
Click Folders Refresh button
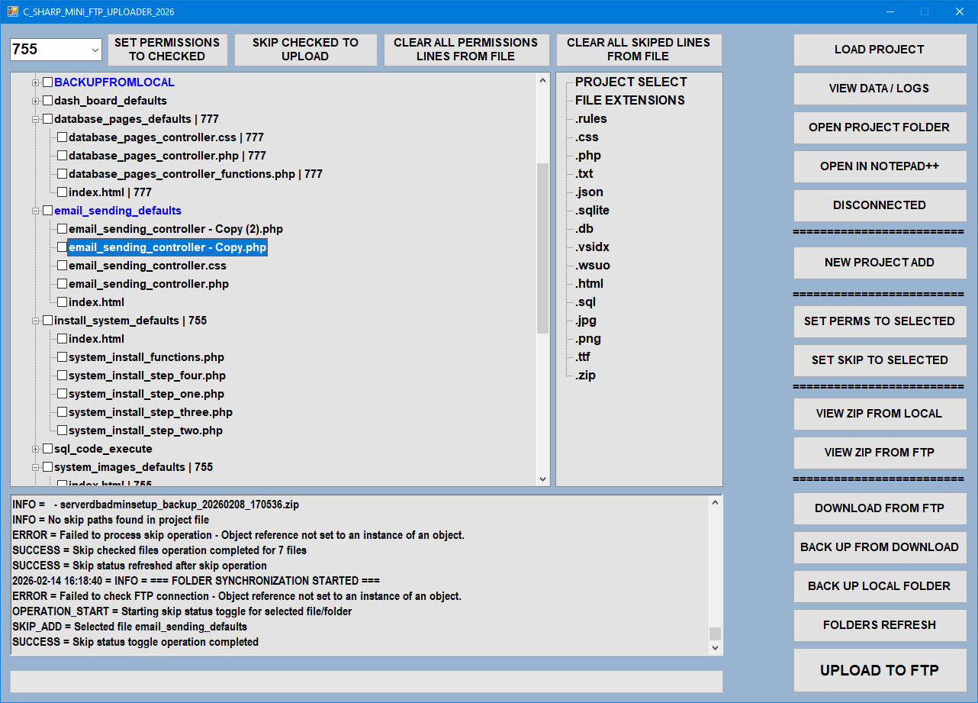click(880, 625)
